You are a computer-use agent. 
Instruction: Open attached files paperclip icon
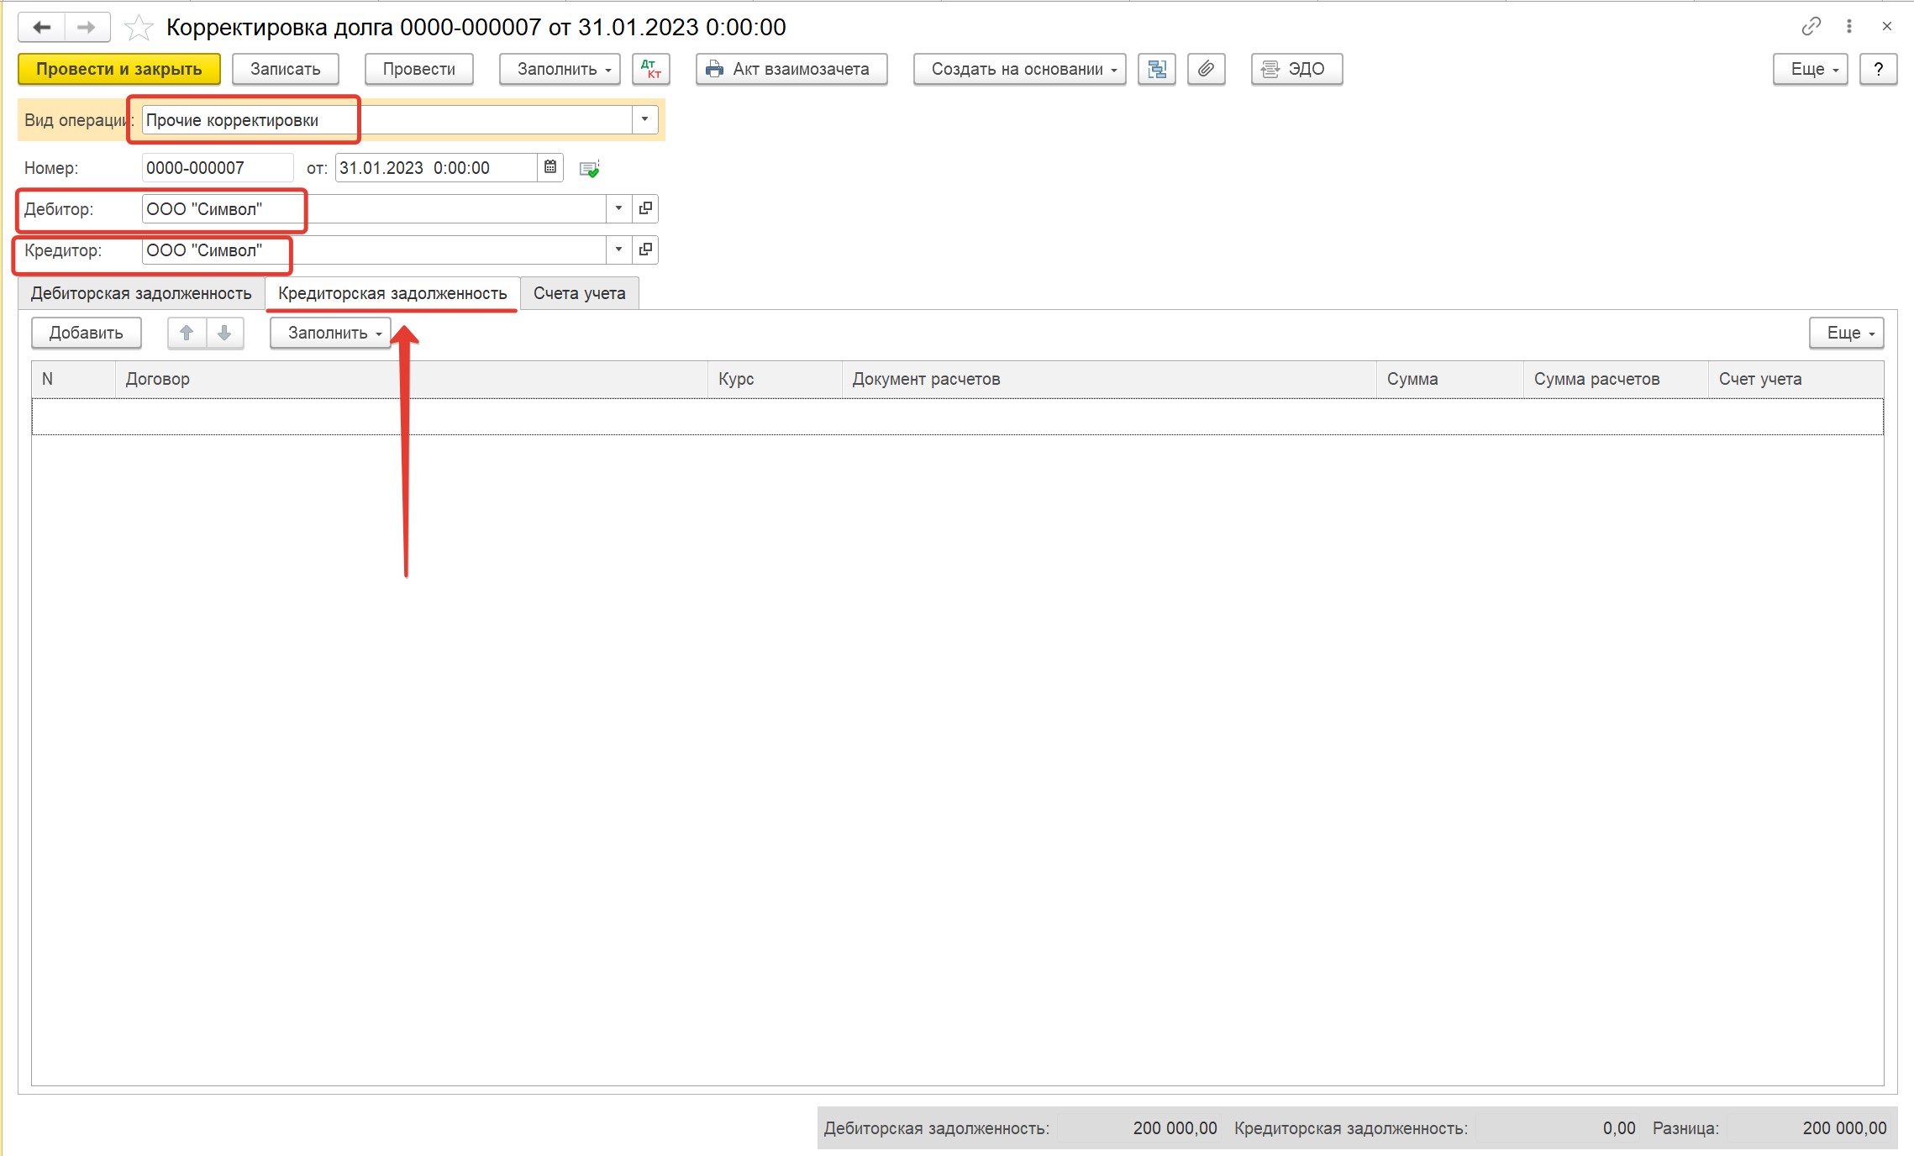pyautogui.click(x=1206, y=69)
